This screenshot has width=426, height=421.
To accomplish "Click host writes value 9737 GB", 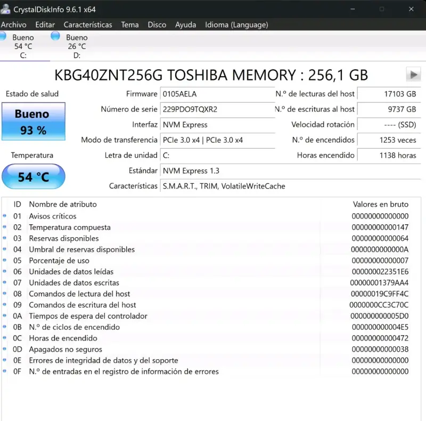I will (x=389, y=109).
